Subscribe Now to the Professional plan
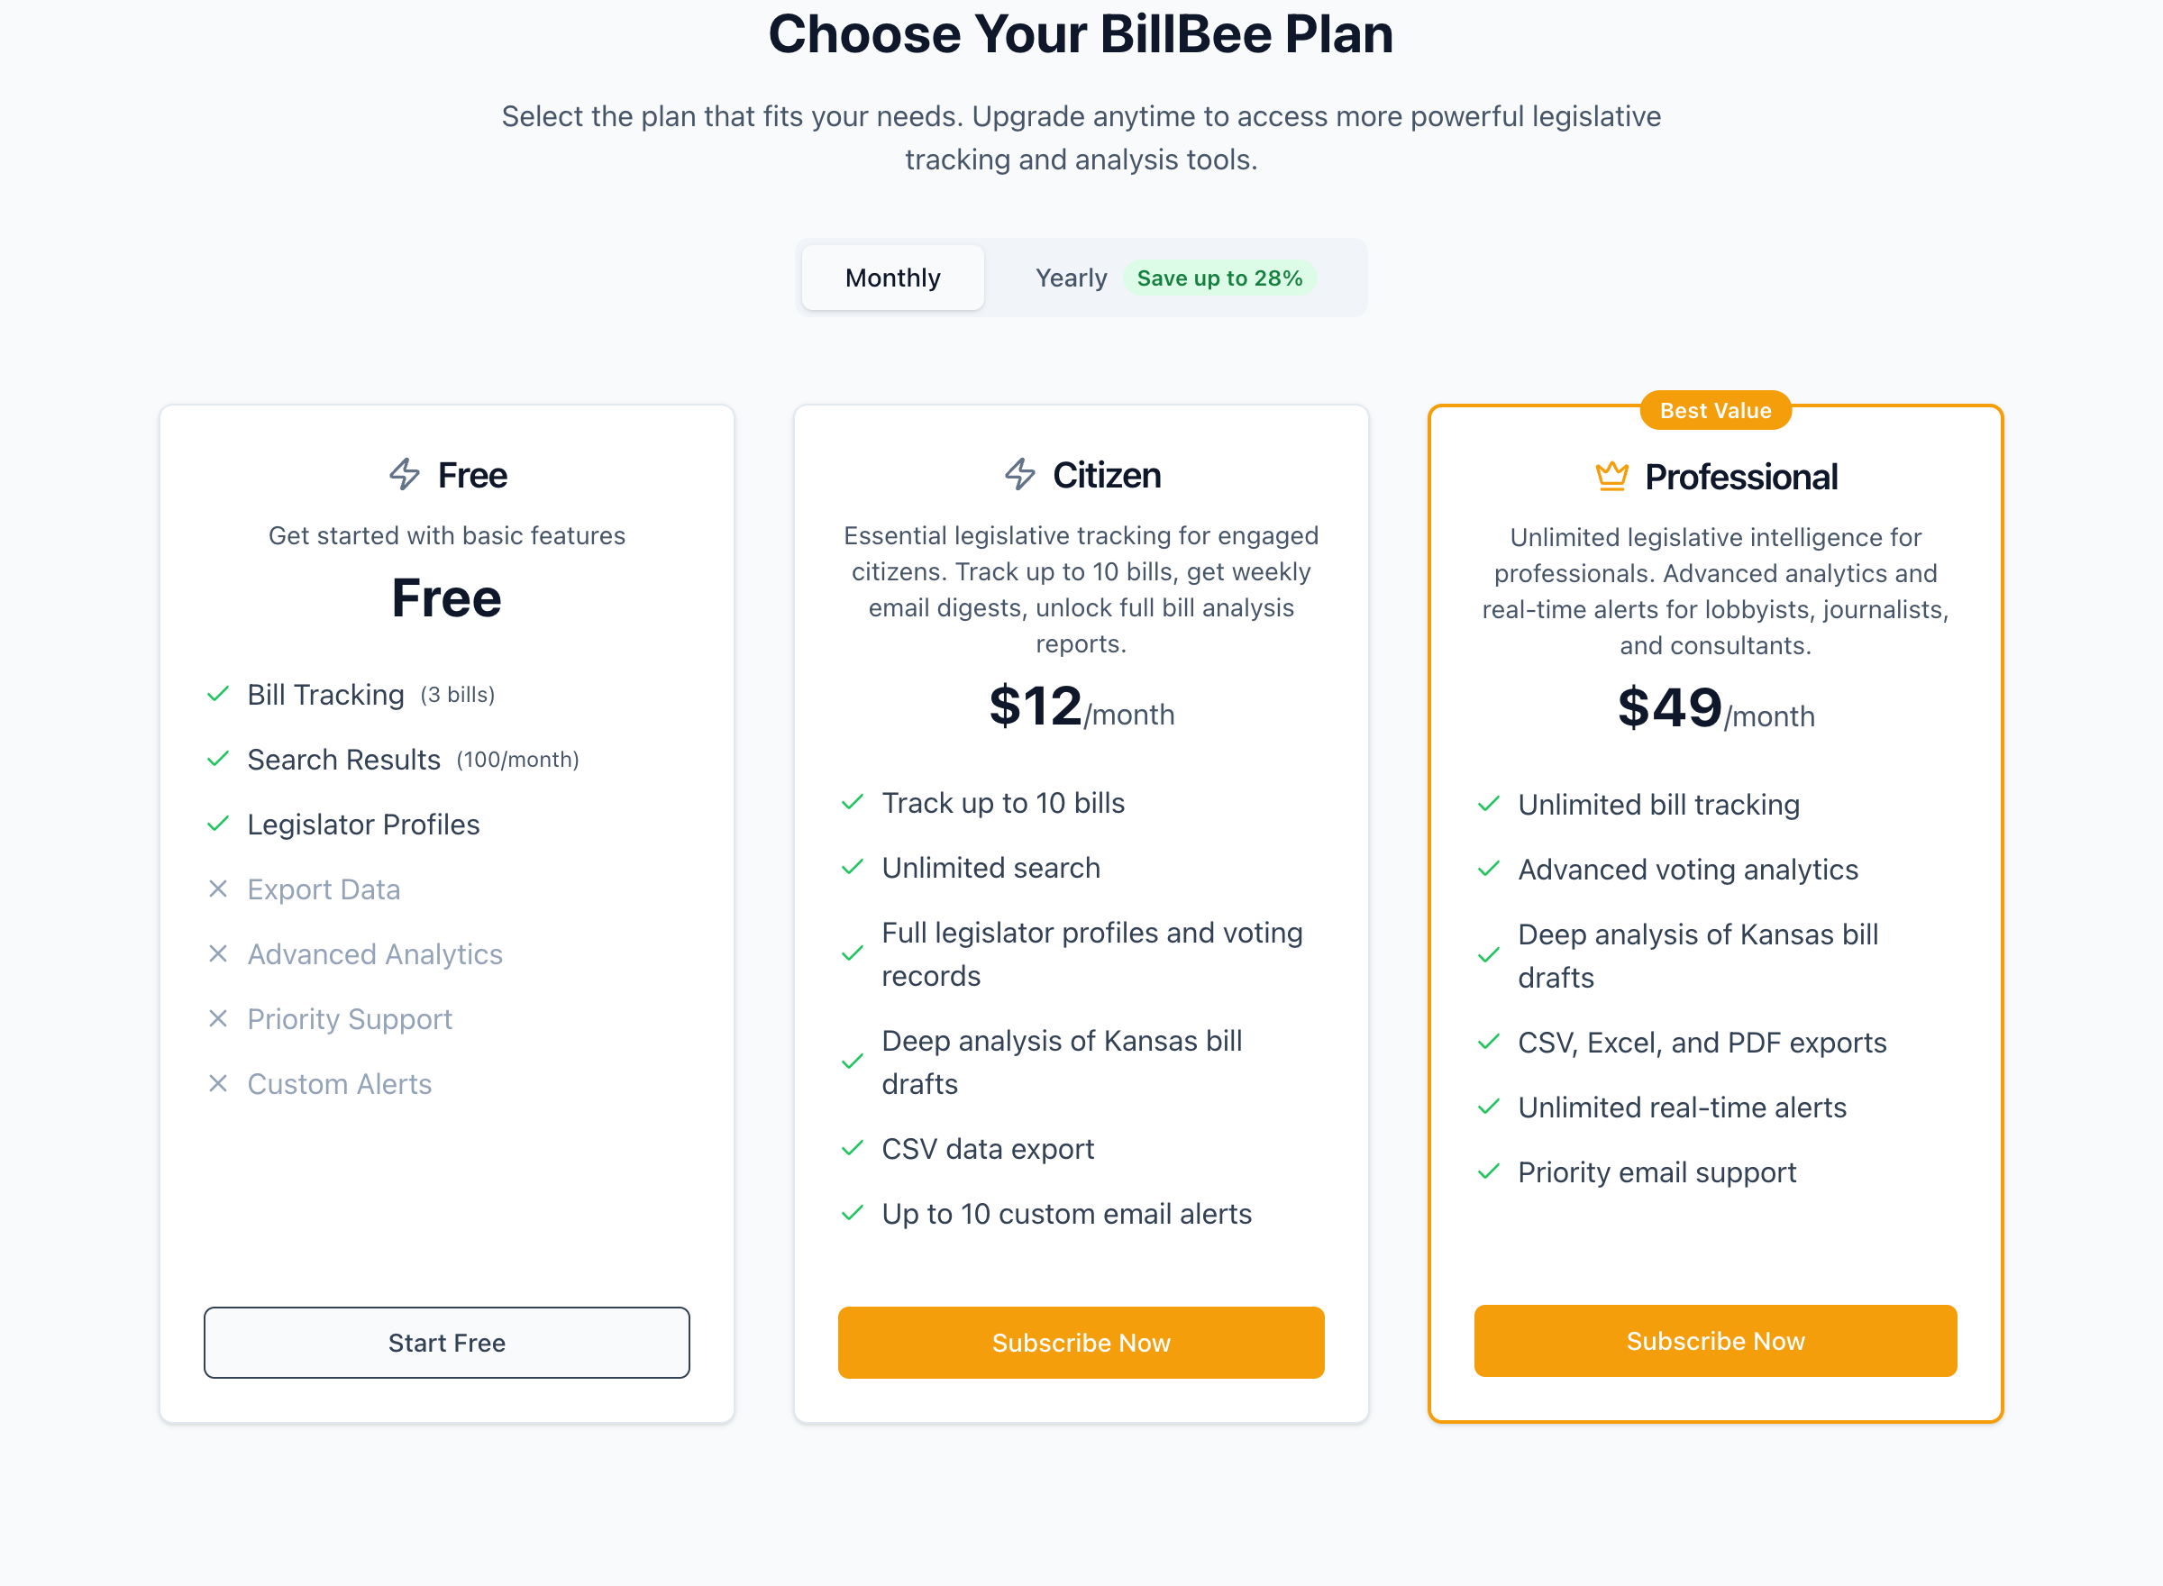 (x=1716, y=1341)
